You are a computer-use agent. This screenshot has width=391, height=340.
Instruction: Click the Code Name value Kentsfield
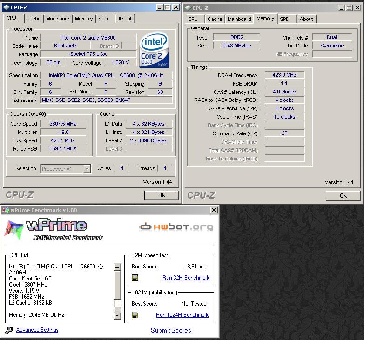coord(65,46)
